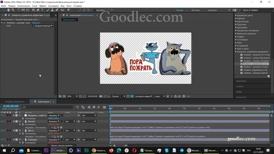The height and width of the screenshot is (154, 274).
Task: Click Сбросить reset link in effect controls
Action: 36,23
